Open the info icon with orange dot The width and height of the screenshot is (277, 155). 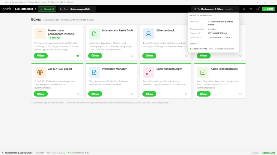coord(258,9)
